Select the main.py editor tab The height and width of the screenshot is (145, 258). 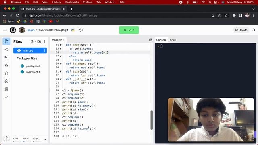[x=56, y=40]
